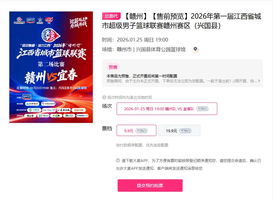Open the 本商品为预售 notice details

(142, 76)
